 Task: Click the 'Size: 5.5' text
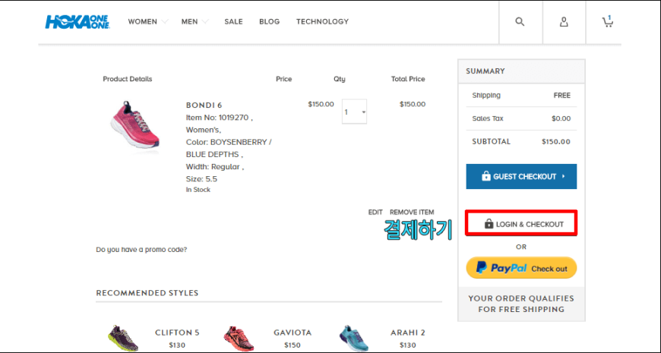[201, 179]
